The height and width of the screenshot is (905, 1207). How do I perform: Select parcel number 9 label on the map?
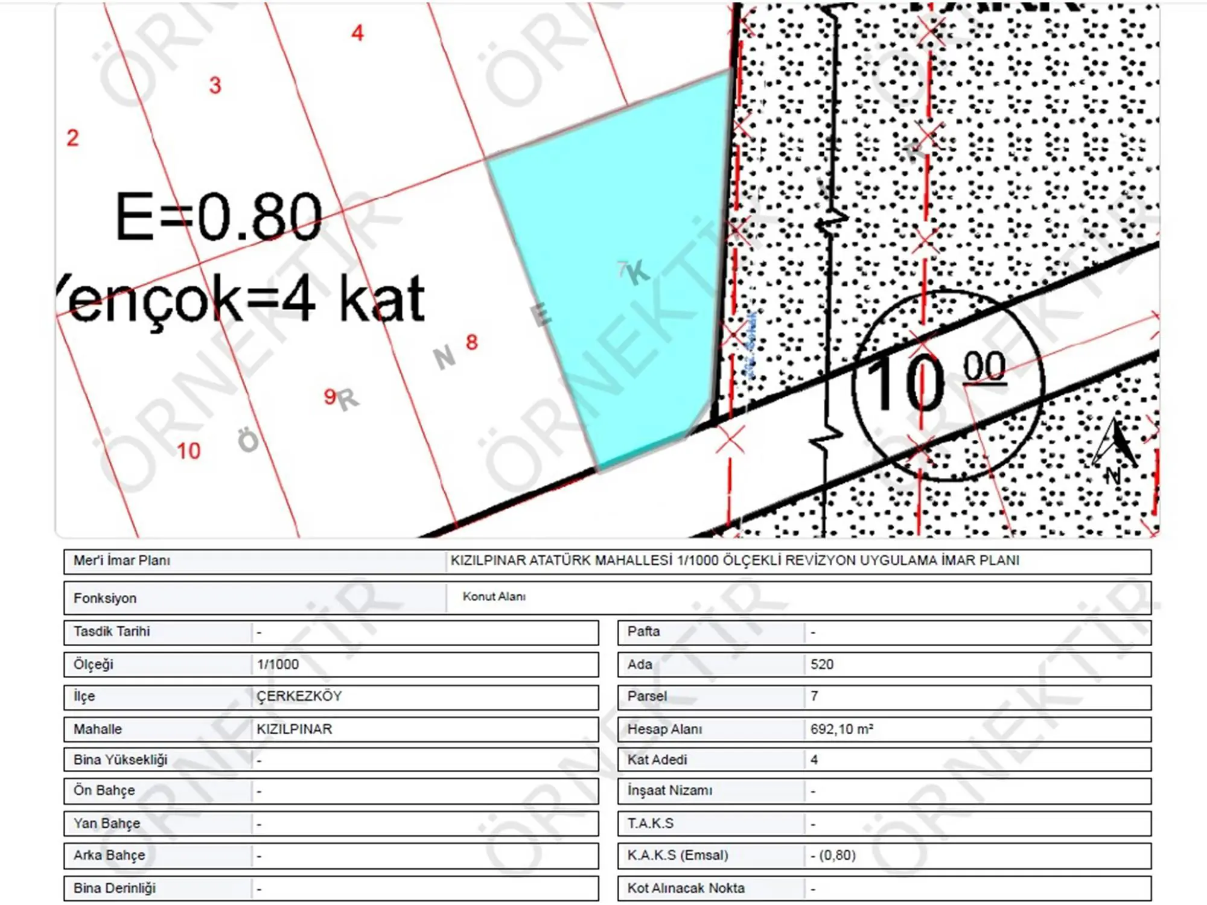click(330, 396)
